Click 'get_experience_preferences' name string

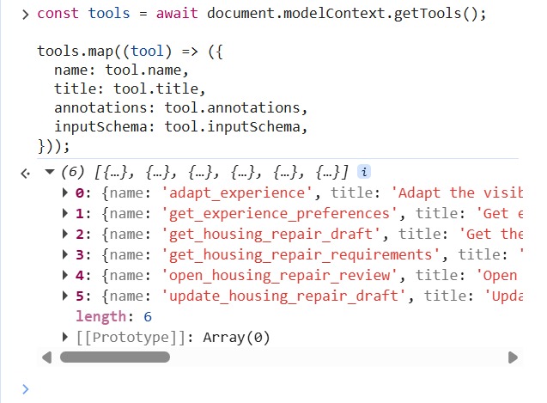[279, 213]
